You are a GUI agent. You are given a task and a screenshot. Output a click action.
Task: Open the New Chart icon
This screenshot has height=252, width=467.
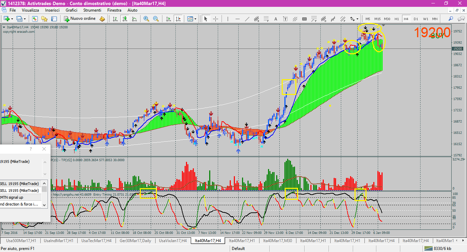tap(7, 19)
